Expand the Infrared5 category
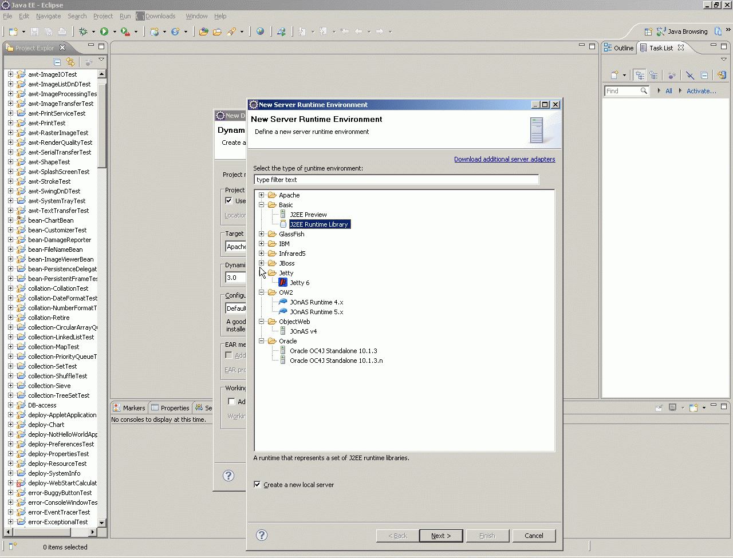The height and width of the screenshot is (558, 733). [262, 254]
